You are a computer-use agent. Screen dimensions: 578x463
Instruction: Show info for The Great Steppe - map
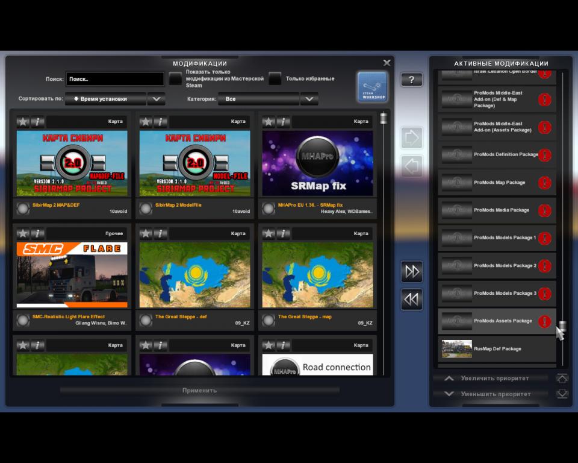[x=283, y=233]
